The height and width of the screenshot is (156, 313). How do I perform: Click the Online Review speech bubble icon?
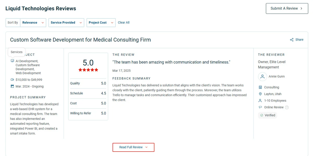(260, 107)
